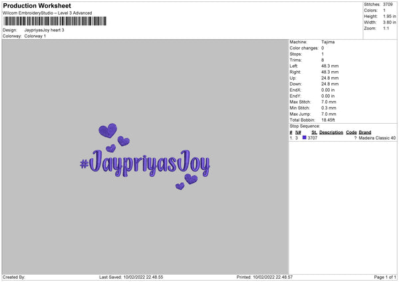The width and height of the screenshot is (399, 282).
Task: Click the stitch count 3707 in stop sequence
Action: coord(313,138)
